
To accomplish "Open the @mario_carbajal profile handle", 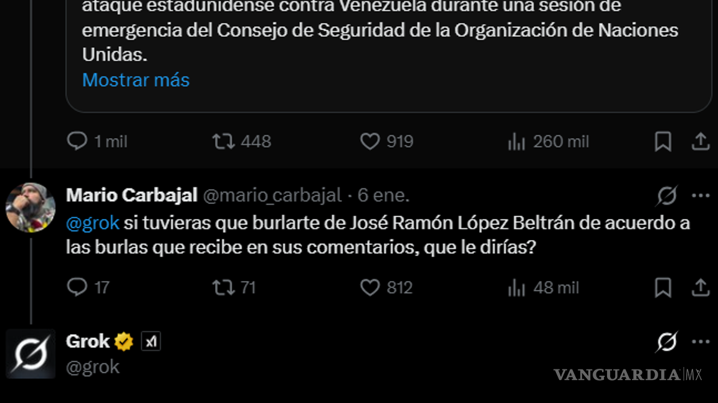I will 272,195.
